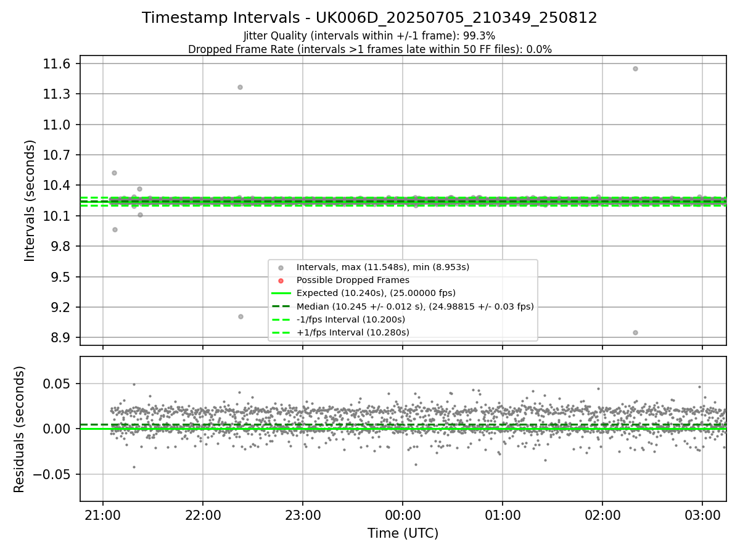The image size is (740, 555).
Task: Click the 21:00 time tick label
Action: (102, 514)
